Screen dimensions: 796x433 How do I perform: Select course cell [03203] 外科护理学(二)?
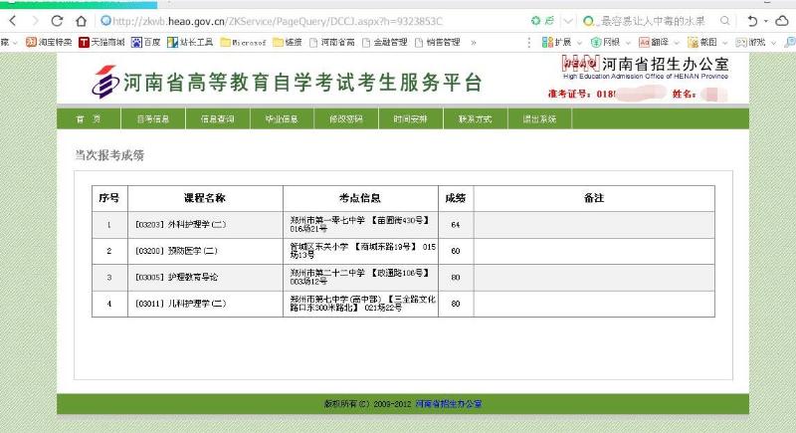[x=205, y=224]
